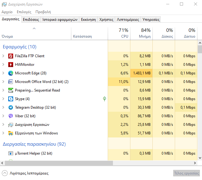This screenshot has height=180, width=202.
Task: Expand the FileZilla FTP Client row
Action: click(x=3, y=56)
